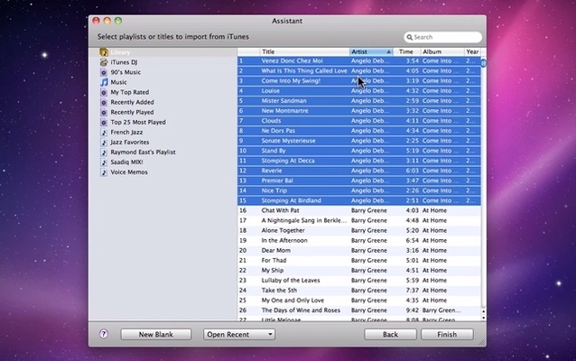Click the 90's Music smart playlist icon
576x361 pixels.
[x=104, y=72]
